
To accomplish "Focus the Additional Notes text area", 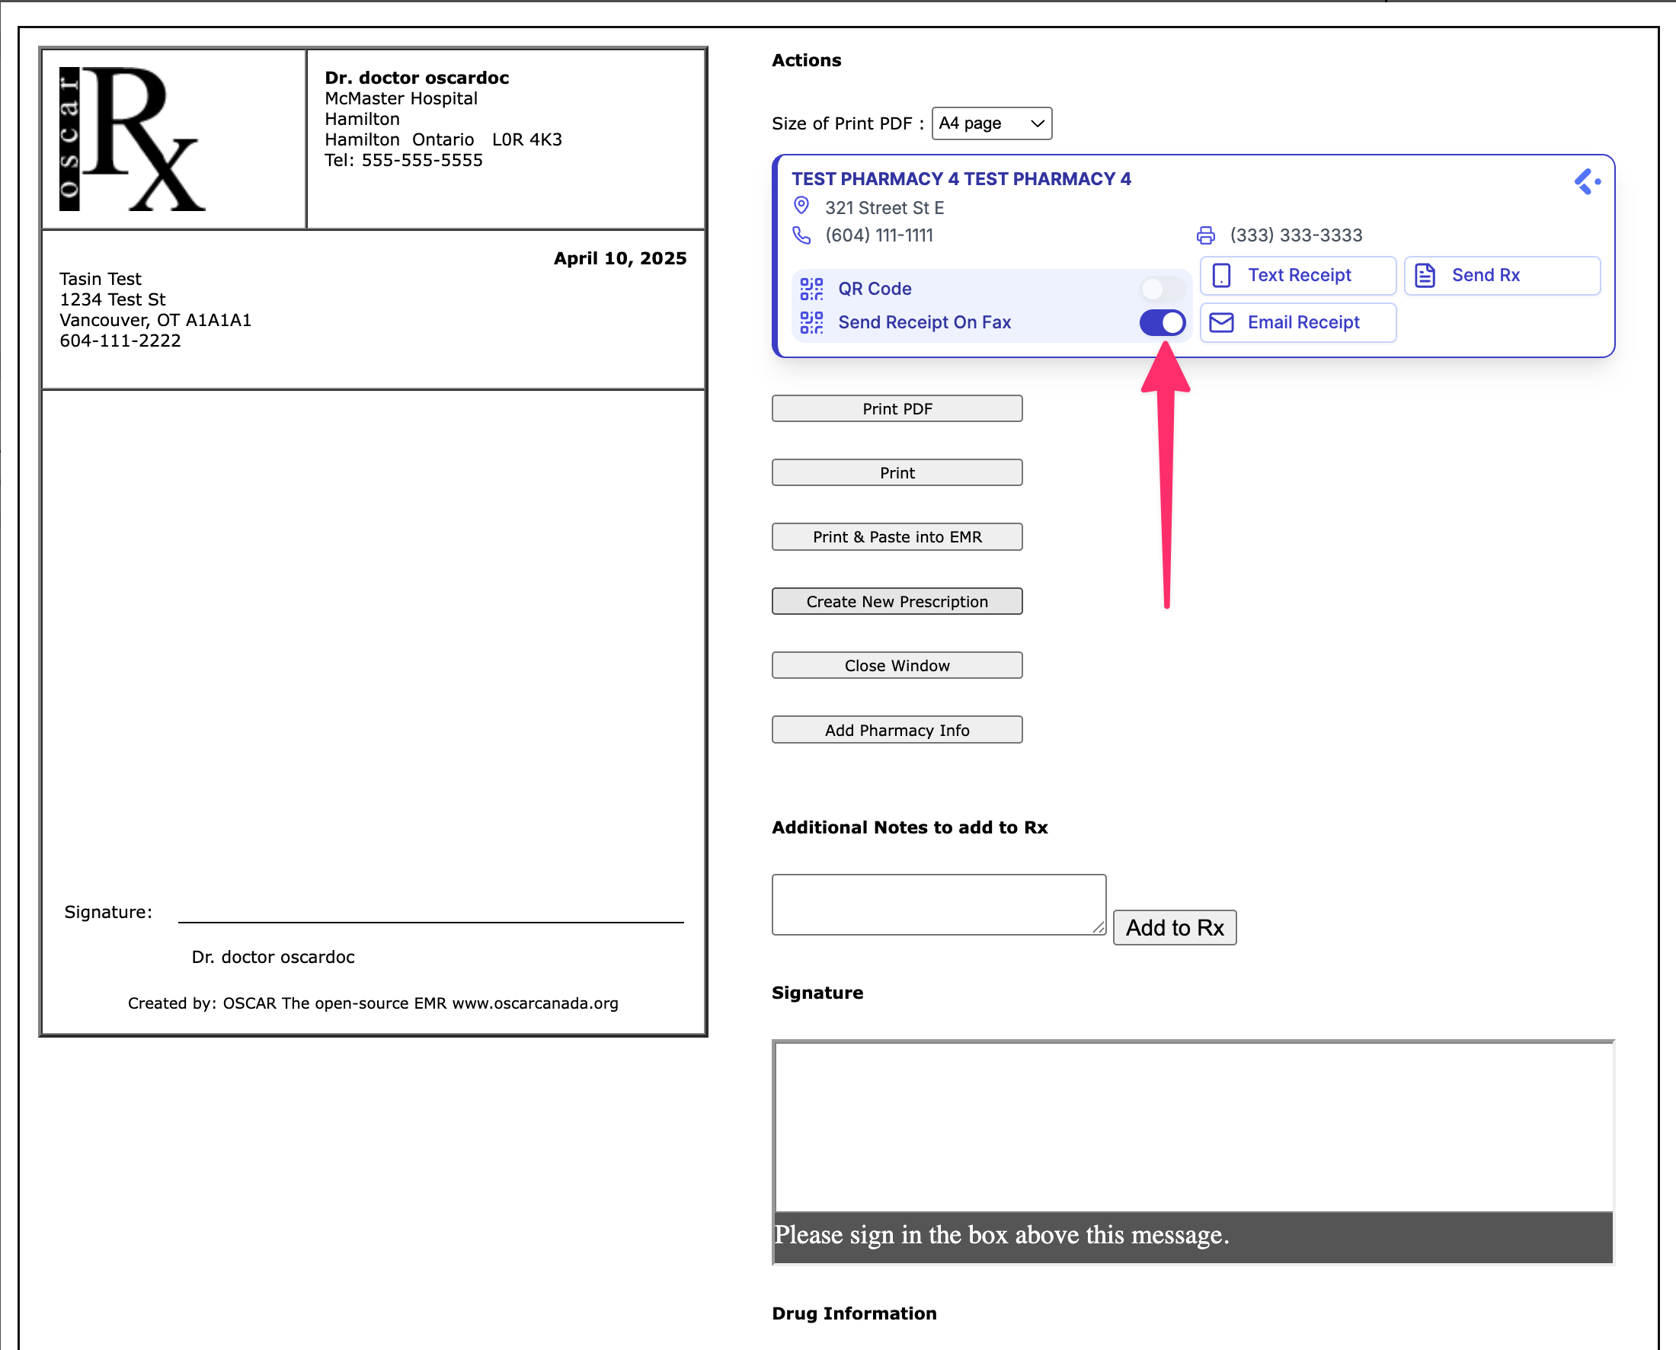I will (937, 904).
